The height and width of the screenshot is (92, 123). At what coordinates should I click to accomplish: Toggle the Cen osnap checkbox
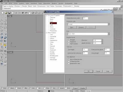tap(30, 88)
